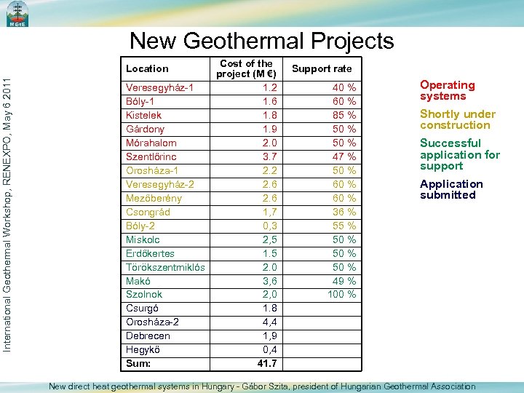Click Bóly-2's 0,3 cost value
524x393 pixels.
point(270,226)
